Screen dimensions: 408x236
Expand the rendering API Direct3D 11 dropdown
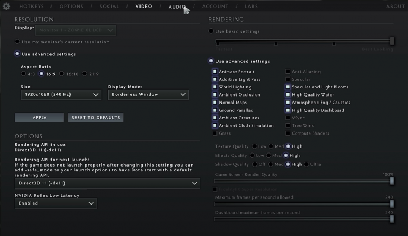click(x=107, y=184)
